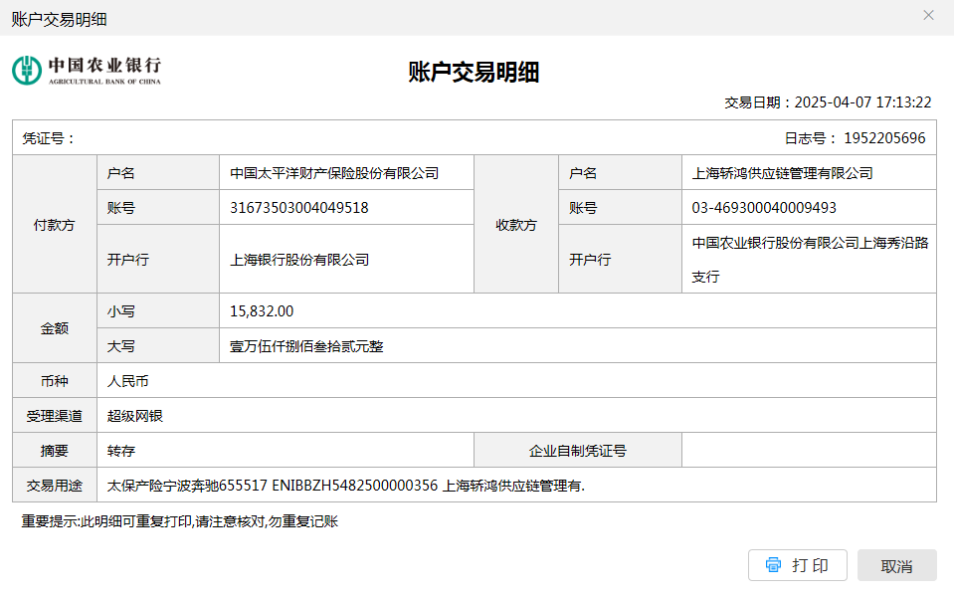This screenshot has height=597, width=954.
Task: Click the currency value 人民币
Action: point(128,381)
